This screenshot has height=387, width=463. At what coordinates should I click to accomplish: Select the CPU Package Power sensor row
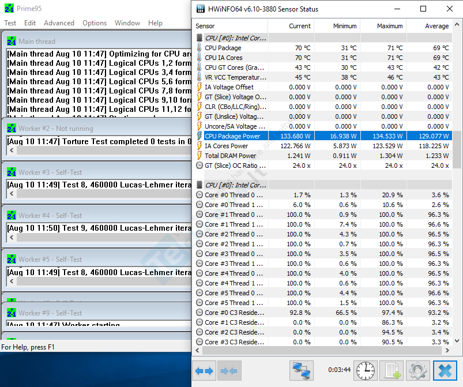(322, 136)
